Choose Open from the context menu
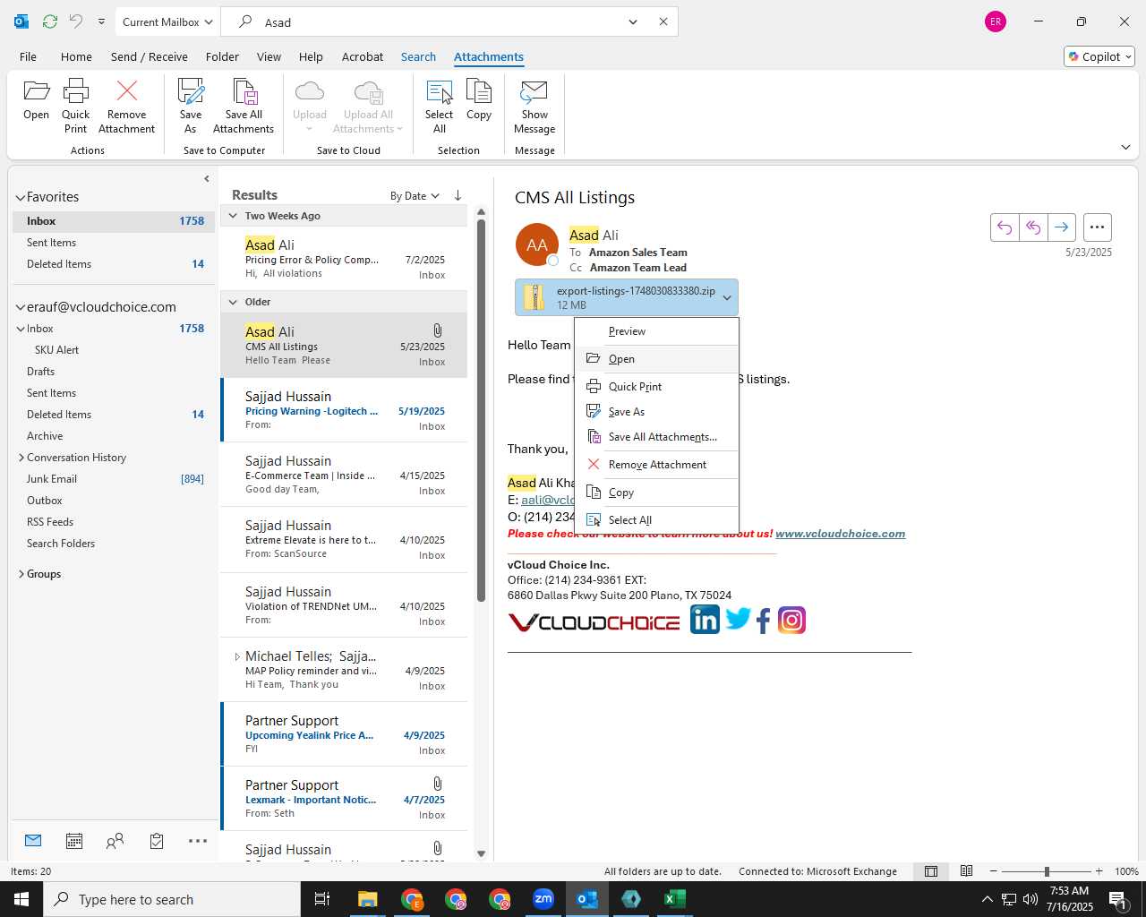The width and height of the screenshot is (1146, 917). tap(657, 359)
